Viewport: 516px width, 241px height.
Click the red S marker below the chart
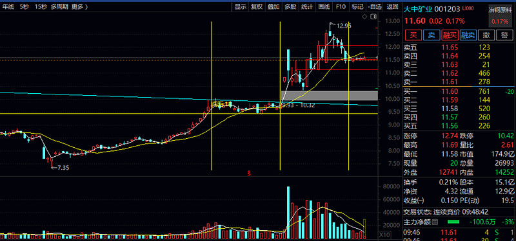pos(250,173)
